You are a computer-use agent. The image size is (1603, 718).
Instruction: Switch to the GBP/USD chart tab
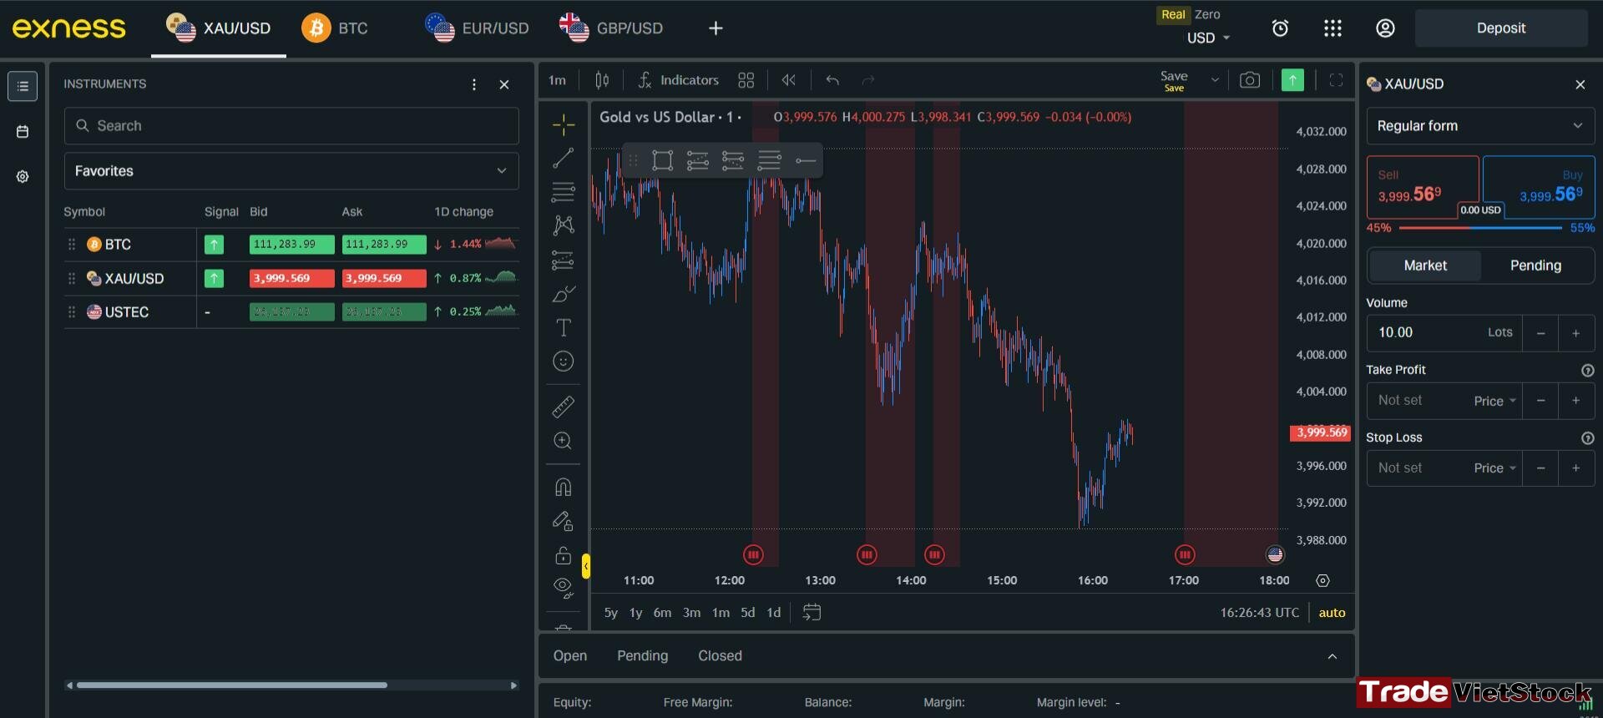[611, 28]
